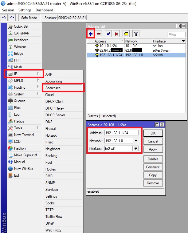The height and width of the screenshot is (233, 188).
Task: Expand the System submenu
Action: point(38,94)
